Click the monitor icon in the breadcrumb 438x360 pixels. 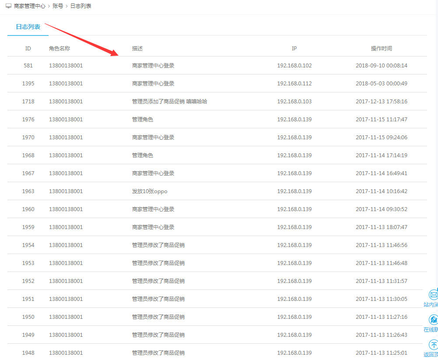pos(8,7)
